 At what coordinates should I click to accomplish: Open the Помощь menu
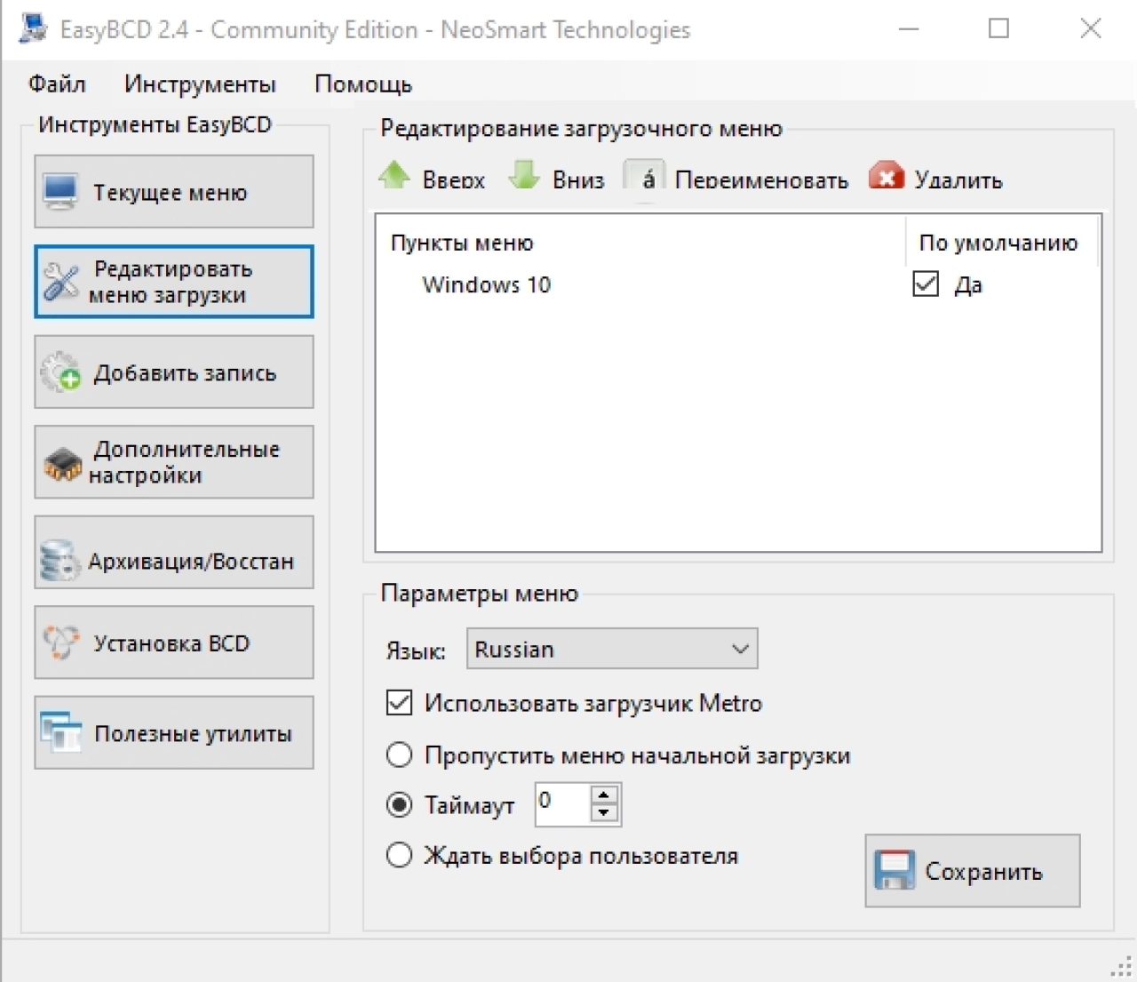click(363, 84)
